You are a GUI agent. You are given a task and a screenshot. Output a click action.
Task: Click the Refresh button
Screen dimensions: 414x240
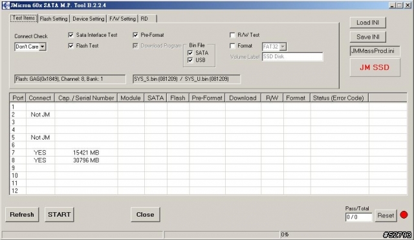coord(22,214)
